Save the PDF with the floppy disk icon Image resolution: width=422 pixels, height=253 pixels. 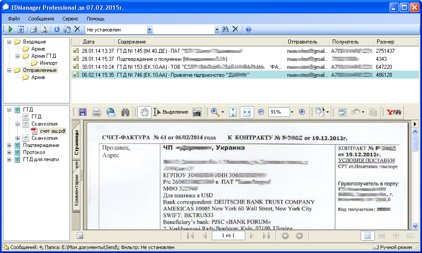pyautogui.click(x=83, y=112)
